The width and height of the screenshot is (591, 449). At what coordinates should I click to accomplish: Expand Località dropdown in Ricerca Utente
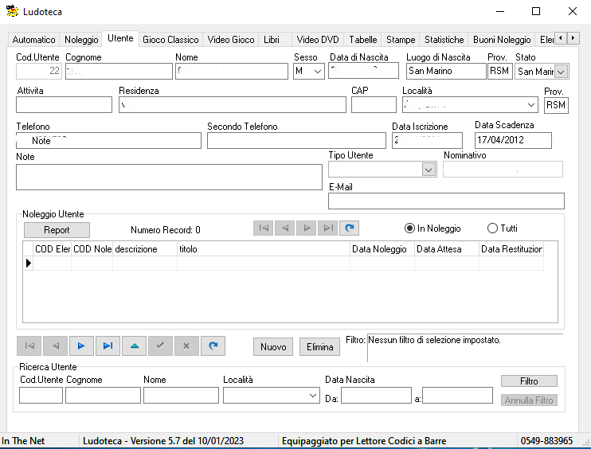(x=312, y=396)
